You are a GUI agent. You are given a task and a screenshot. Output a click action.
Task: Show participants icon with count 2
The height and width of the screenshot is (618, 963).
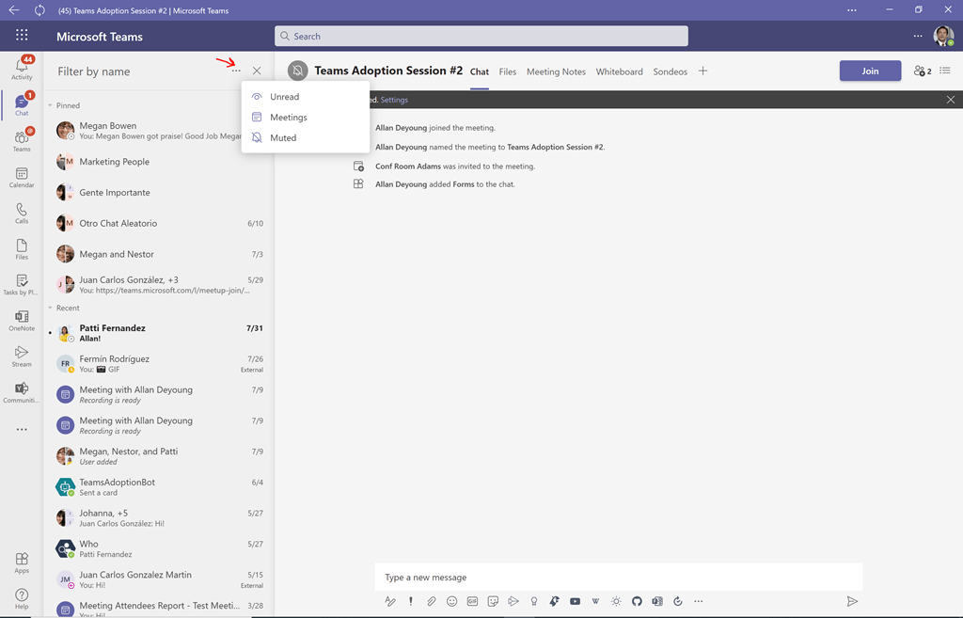[923, 71]
